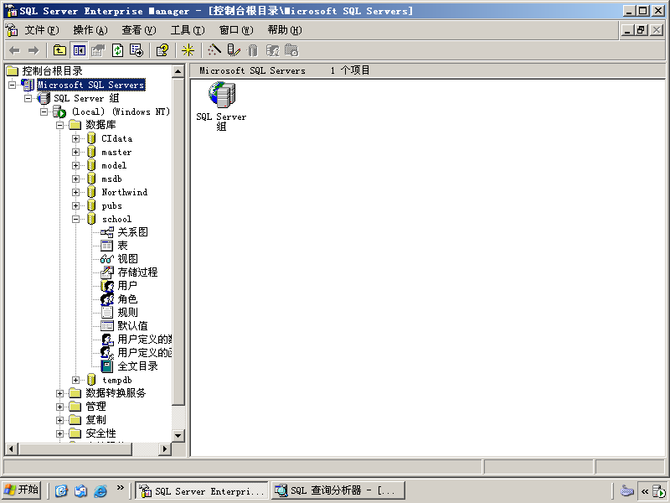
Task: Expand the master database
Action: (75, 152)
